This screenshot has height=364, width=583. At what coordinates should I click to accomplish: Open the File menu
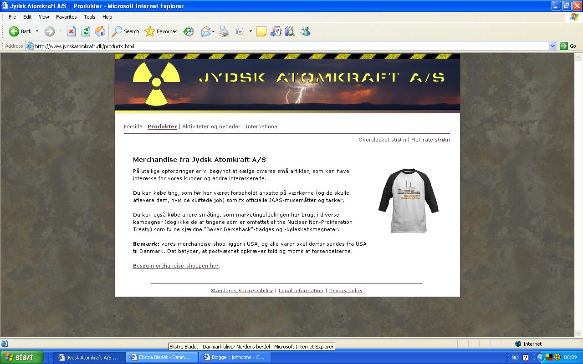12,17
